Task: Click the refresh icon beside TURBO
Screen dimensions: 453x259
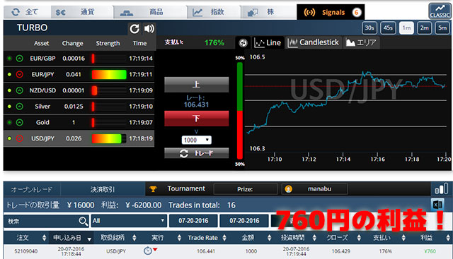Action: 134,28
